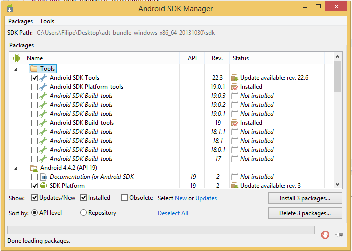Uncheck SDK Platform checkbox
This screenshot has width=352, height=251.
(34, 186)
